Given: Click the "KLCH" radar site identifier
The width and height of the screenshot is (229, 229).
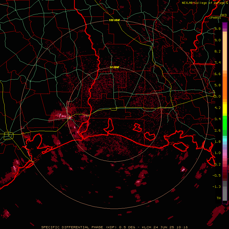Looking at the screenshot, I should tap(147, 227).
